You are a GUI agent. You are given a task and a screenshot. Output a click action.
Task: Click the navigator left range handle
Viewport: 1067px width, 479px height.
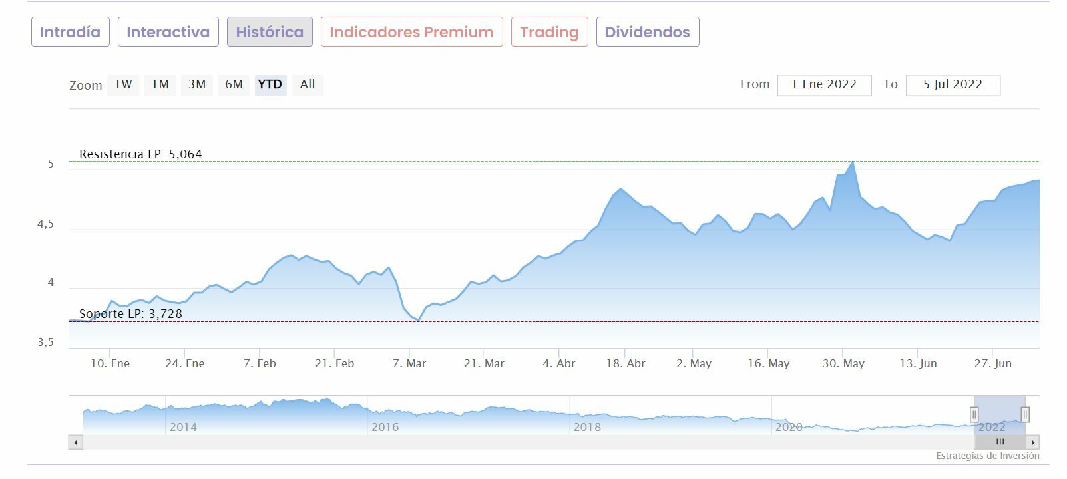point(974,415)
